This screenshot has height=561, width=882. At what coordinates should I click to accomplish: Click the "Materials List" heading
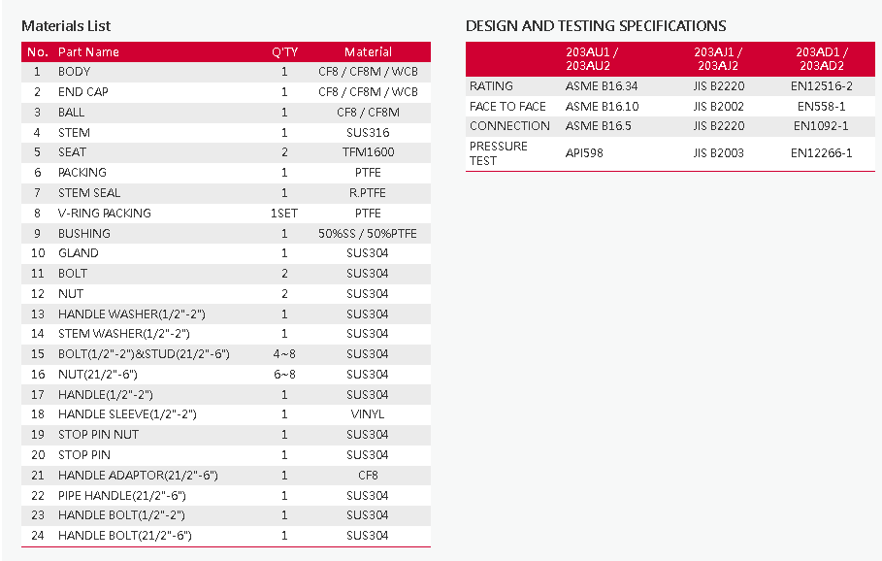coord(66,26)
